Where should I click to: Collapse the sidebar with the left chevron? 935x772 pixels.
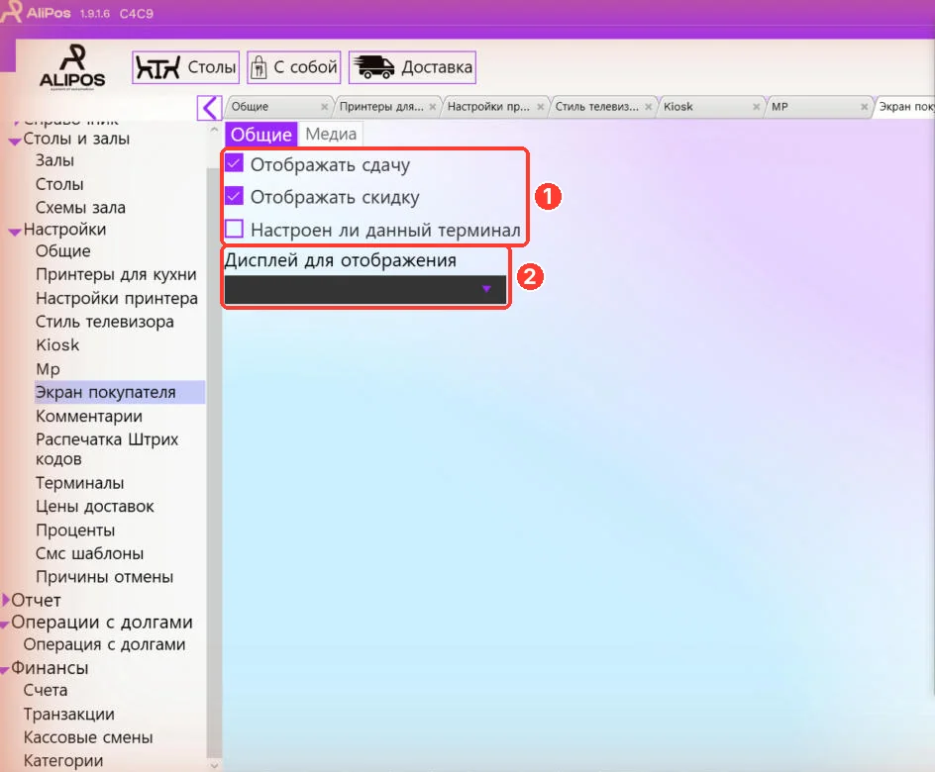[x=209, y=108]
